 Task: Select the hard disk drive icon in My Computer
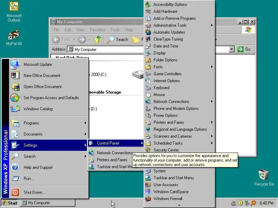tap(138, 74)
